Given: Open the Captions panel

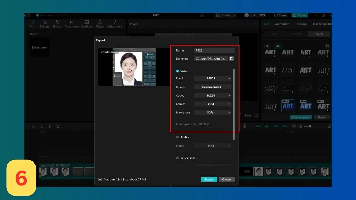Looking at the screenshot, I should (86, 24).
